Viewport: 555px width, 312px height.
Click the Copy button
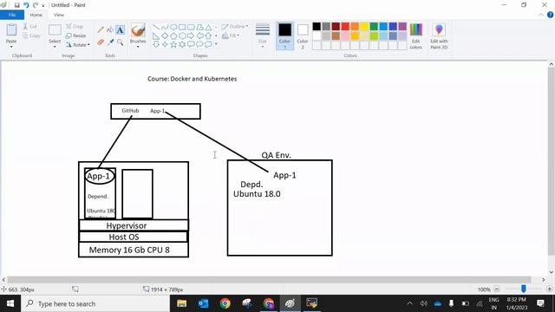click(x=31, y=36)
